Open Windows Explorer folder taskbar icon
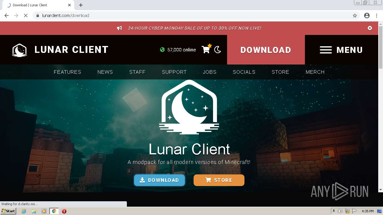383x215 pixels. click(x=34, y=211)
